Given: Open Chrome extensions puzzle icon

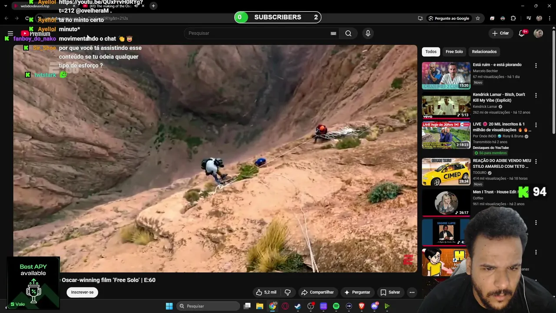Looking at the screenshot, I should [513, 18].
